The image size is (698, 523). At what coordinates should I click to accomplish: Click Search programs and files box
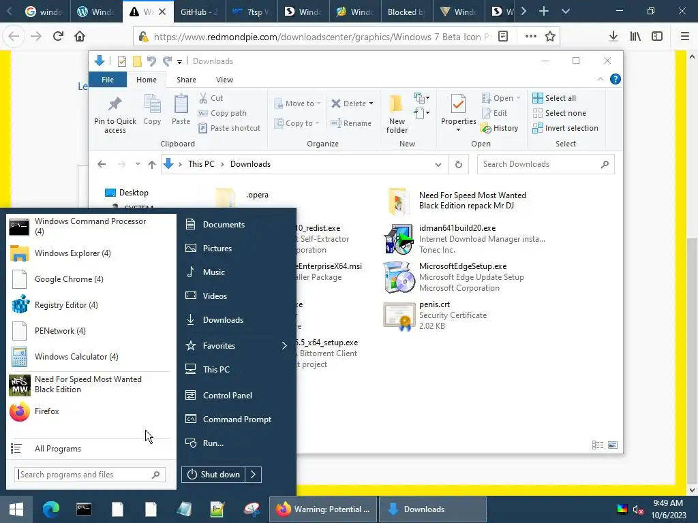[x=90, y=475]
